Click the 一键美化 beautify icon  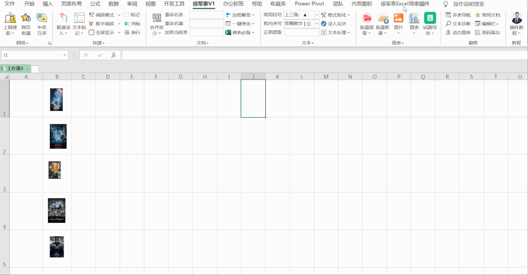point(229,23)
